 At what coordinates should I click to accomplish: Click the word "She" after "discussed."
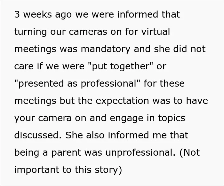74,135
